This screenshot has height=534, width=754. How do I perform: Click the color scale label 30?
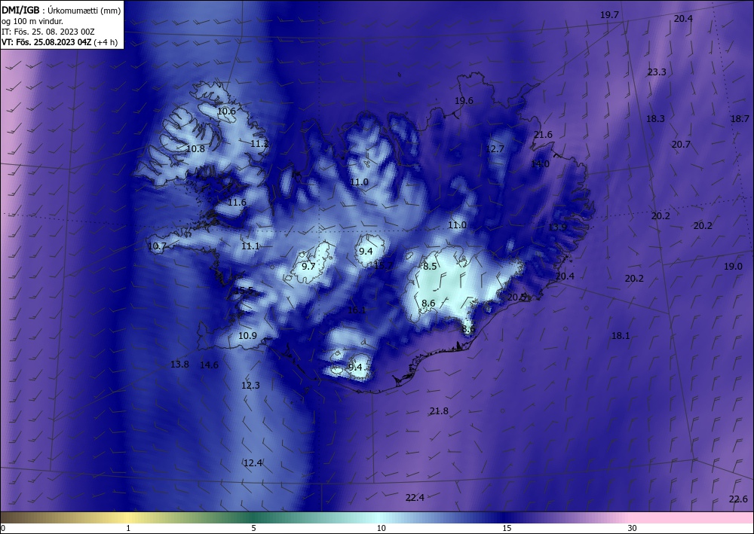point(632,528)
